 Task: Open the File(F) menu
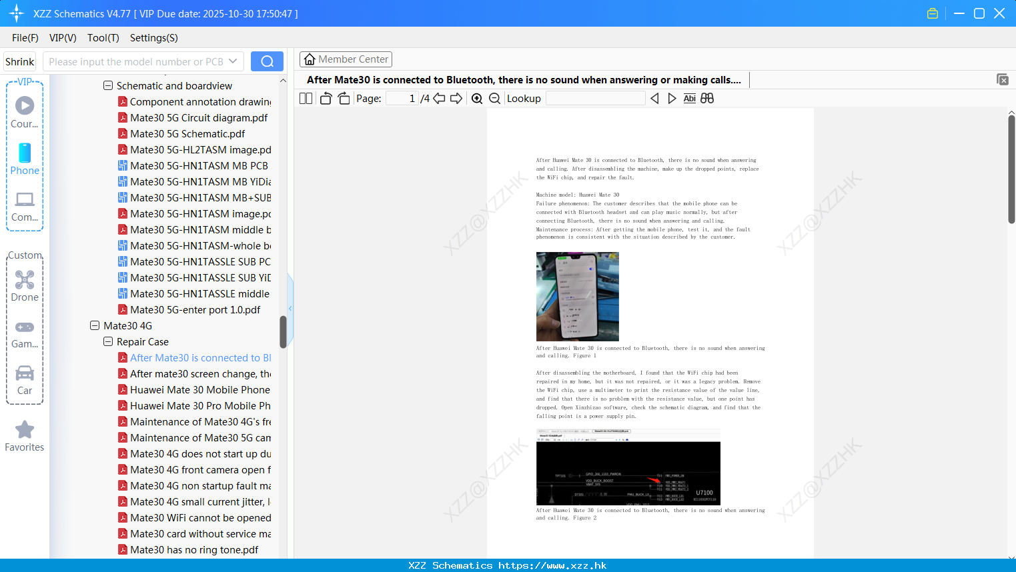pyautogui.click(x=25, y=38)
